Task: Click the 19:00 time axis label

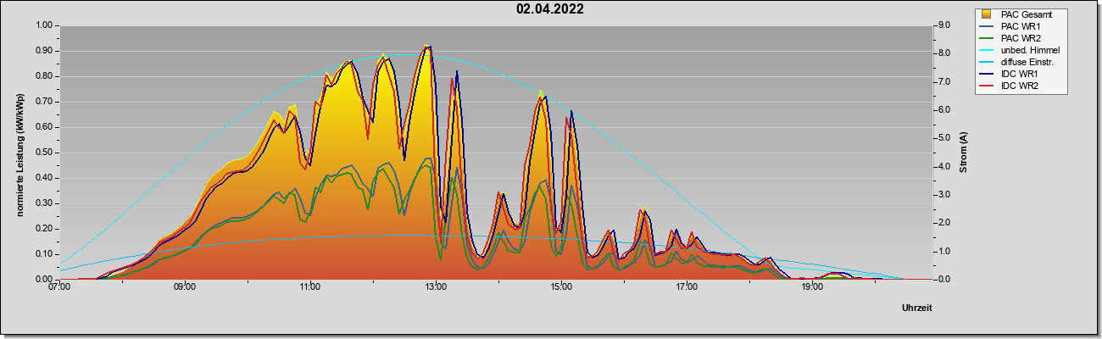Action: (812, 286)
